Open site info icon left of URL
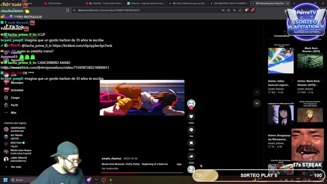Image resolution: width=327 pixels, height=184 pixels. (74, 10)
